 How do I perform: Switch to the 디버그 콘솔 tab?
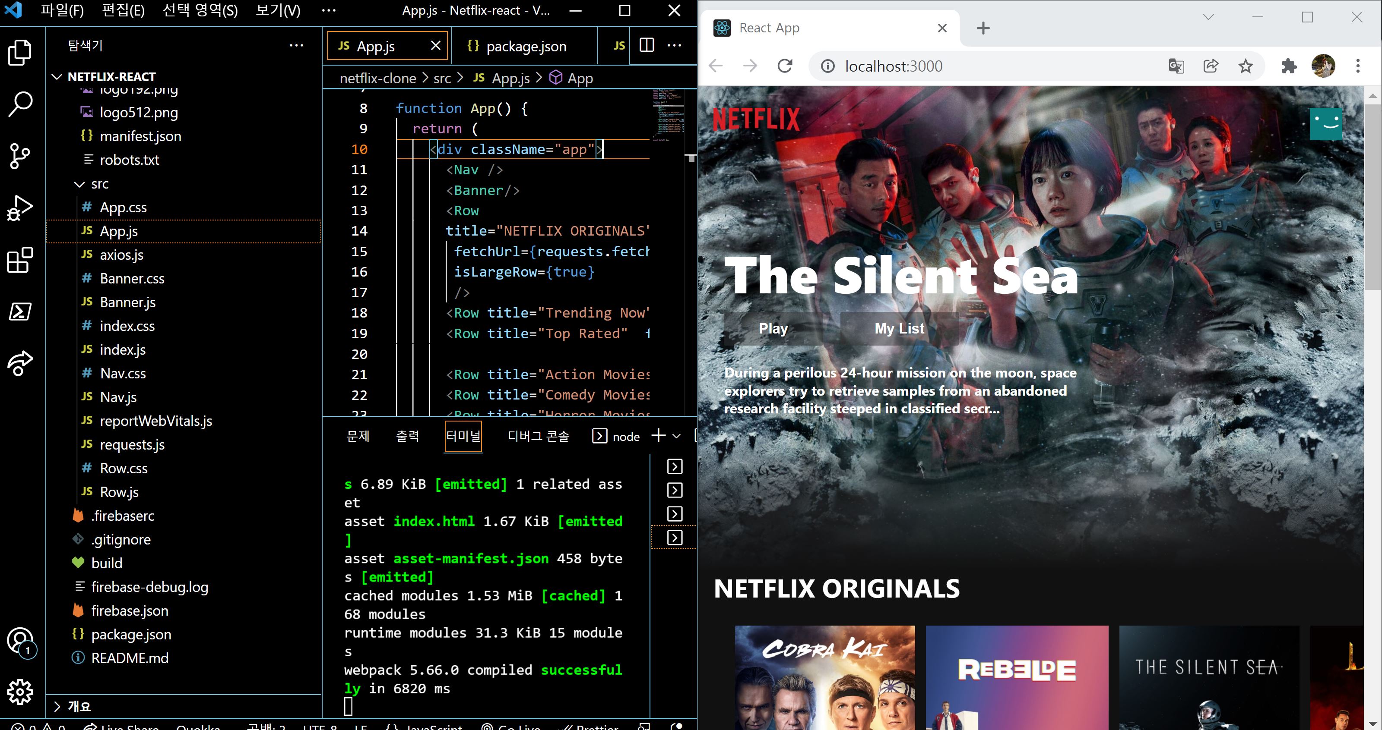tap(538, 436)
